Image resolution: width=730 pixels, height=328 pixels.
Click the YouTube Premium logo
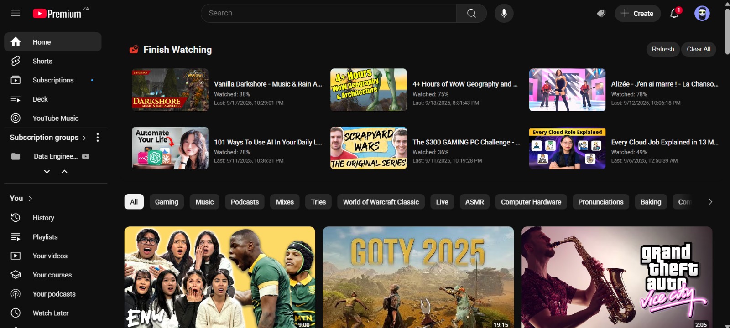click(x=57, y=14)
